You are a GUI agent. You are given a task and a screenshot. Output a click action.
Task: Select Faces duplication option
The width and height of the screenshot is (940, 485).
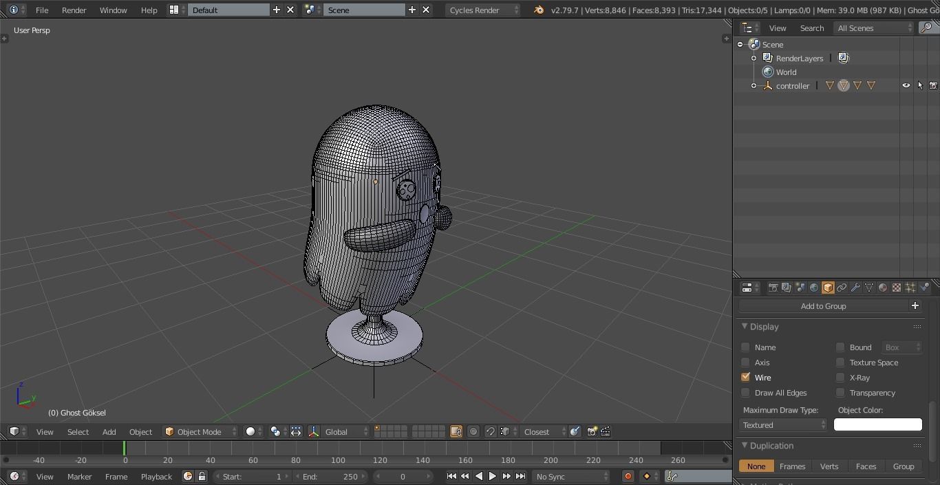click(866, 466)
